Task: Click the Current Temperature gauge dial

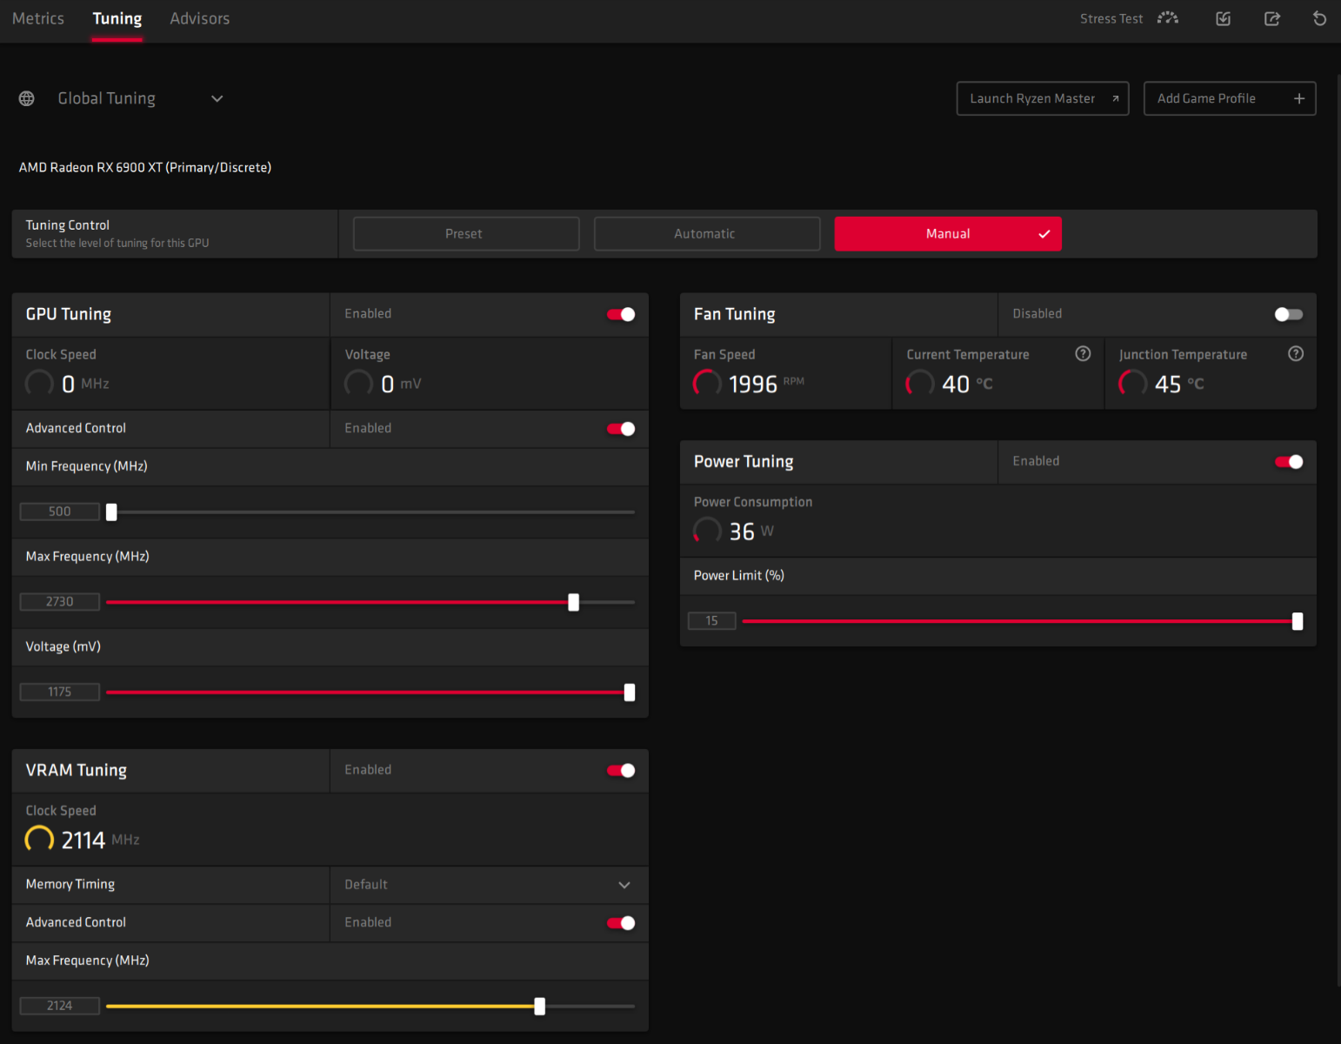Action: coord(920,384)
